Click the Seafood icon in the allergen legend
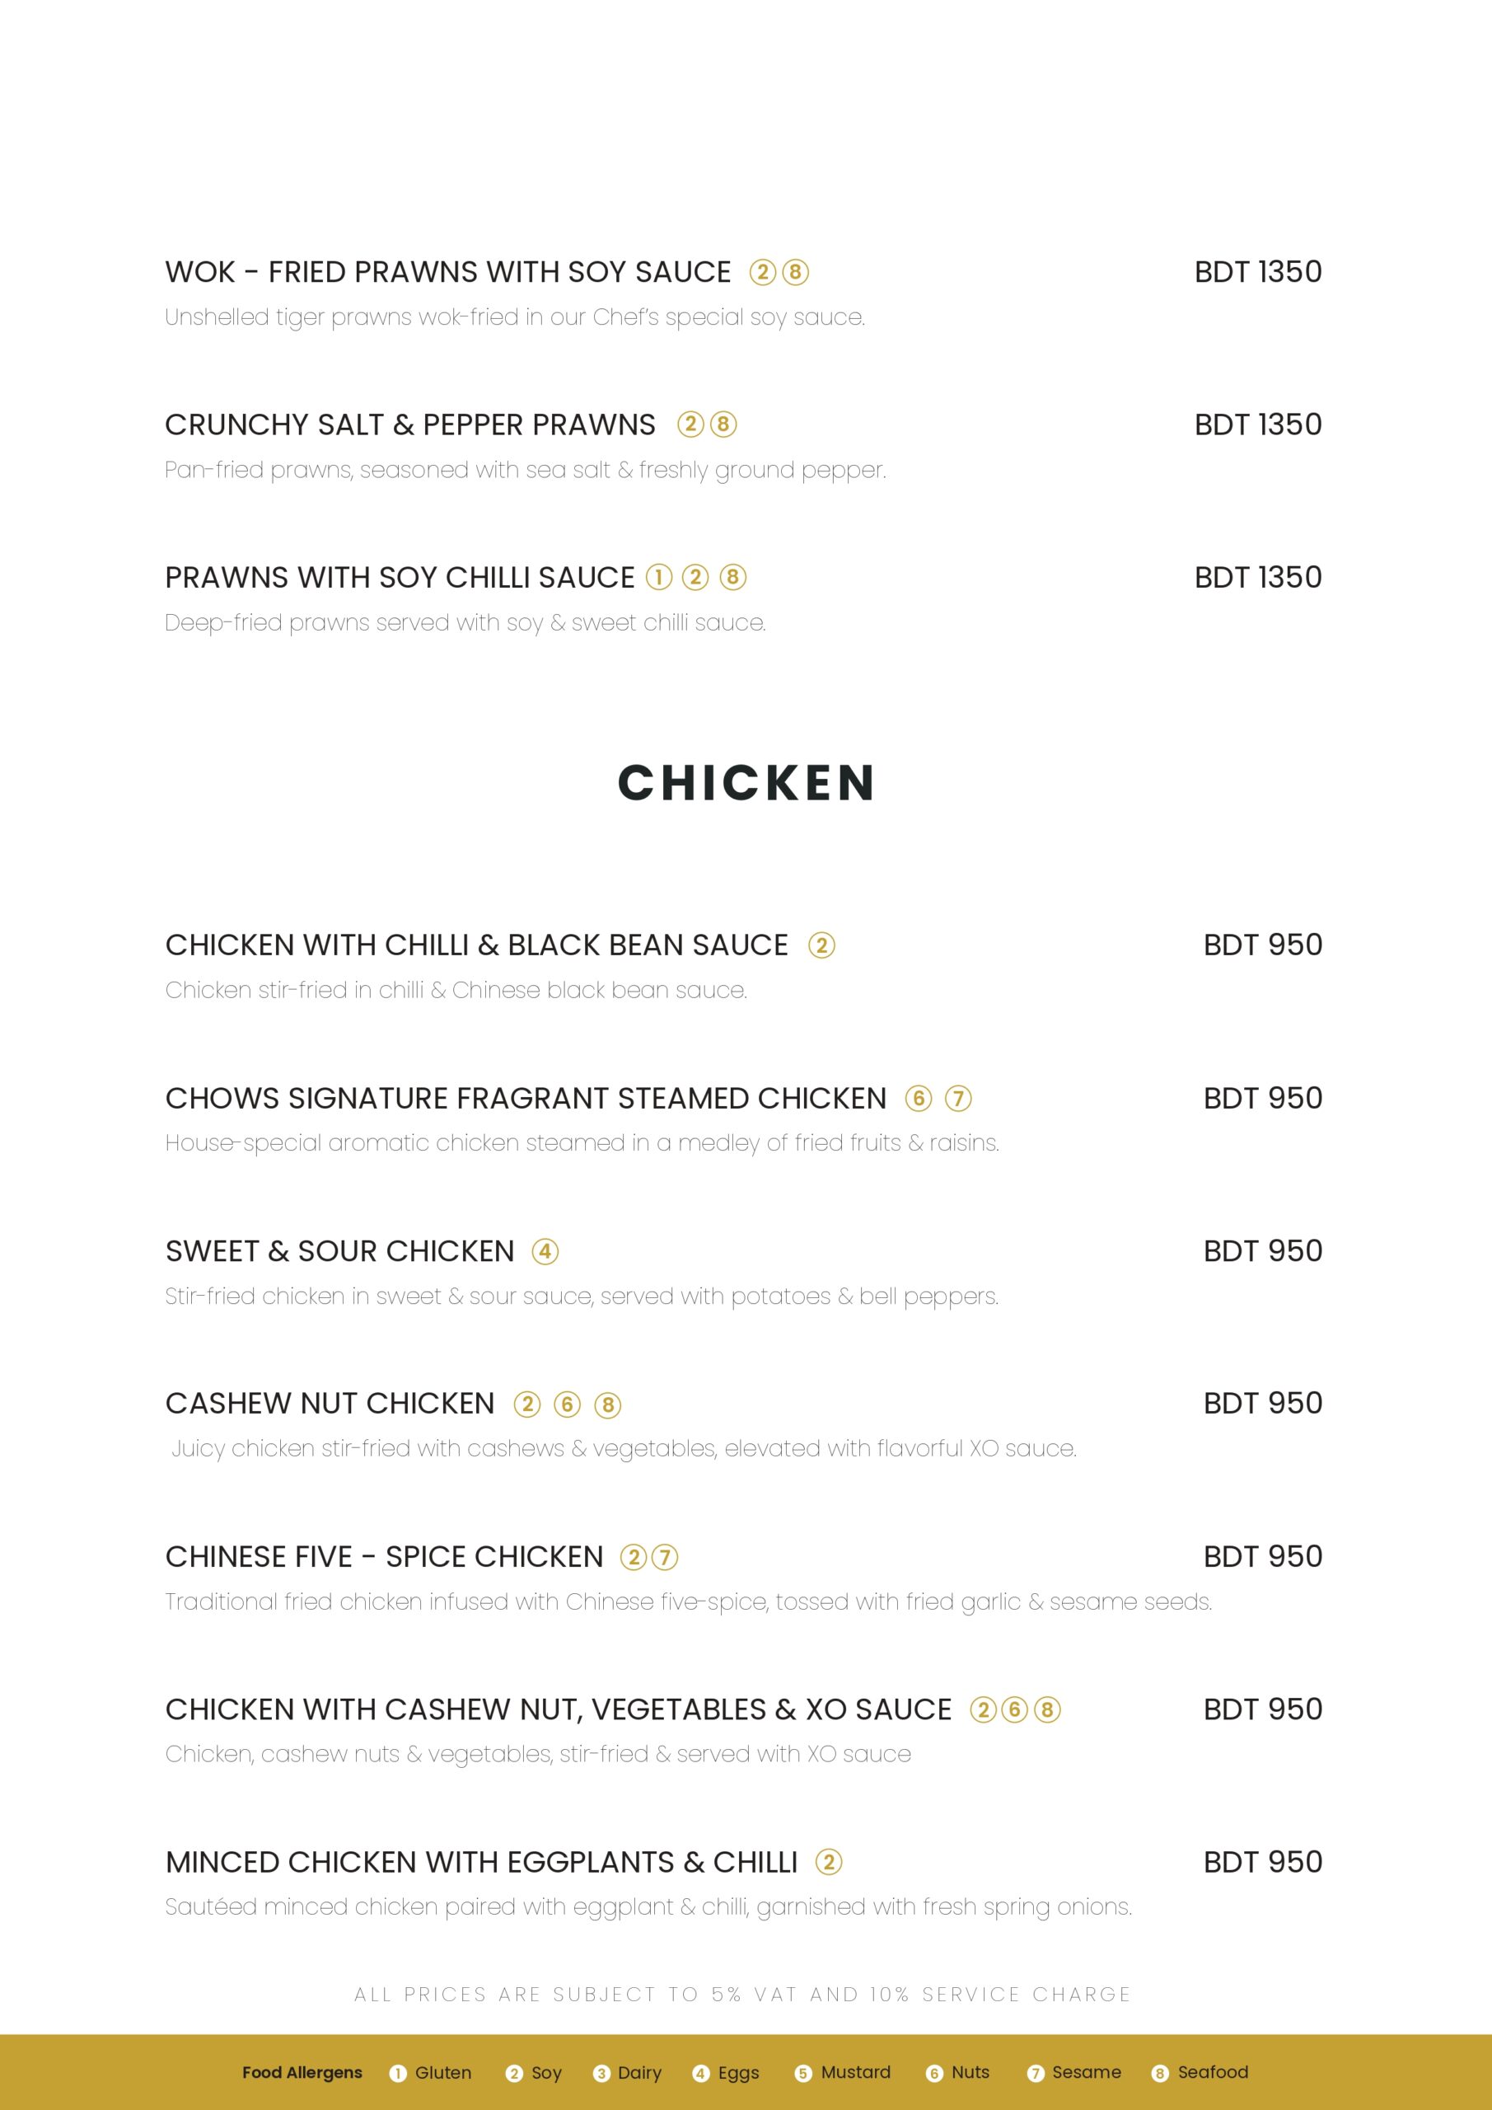Image resolution: width=1492 pixels, height=2110 pixels. pos(1160,2073)
